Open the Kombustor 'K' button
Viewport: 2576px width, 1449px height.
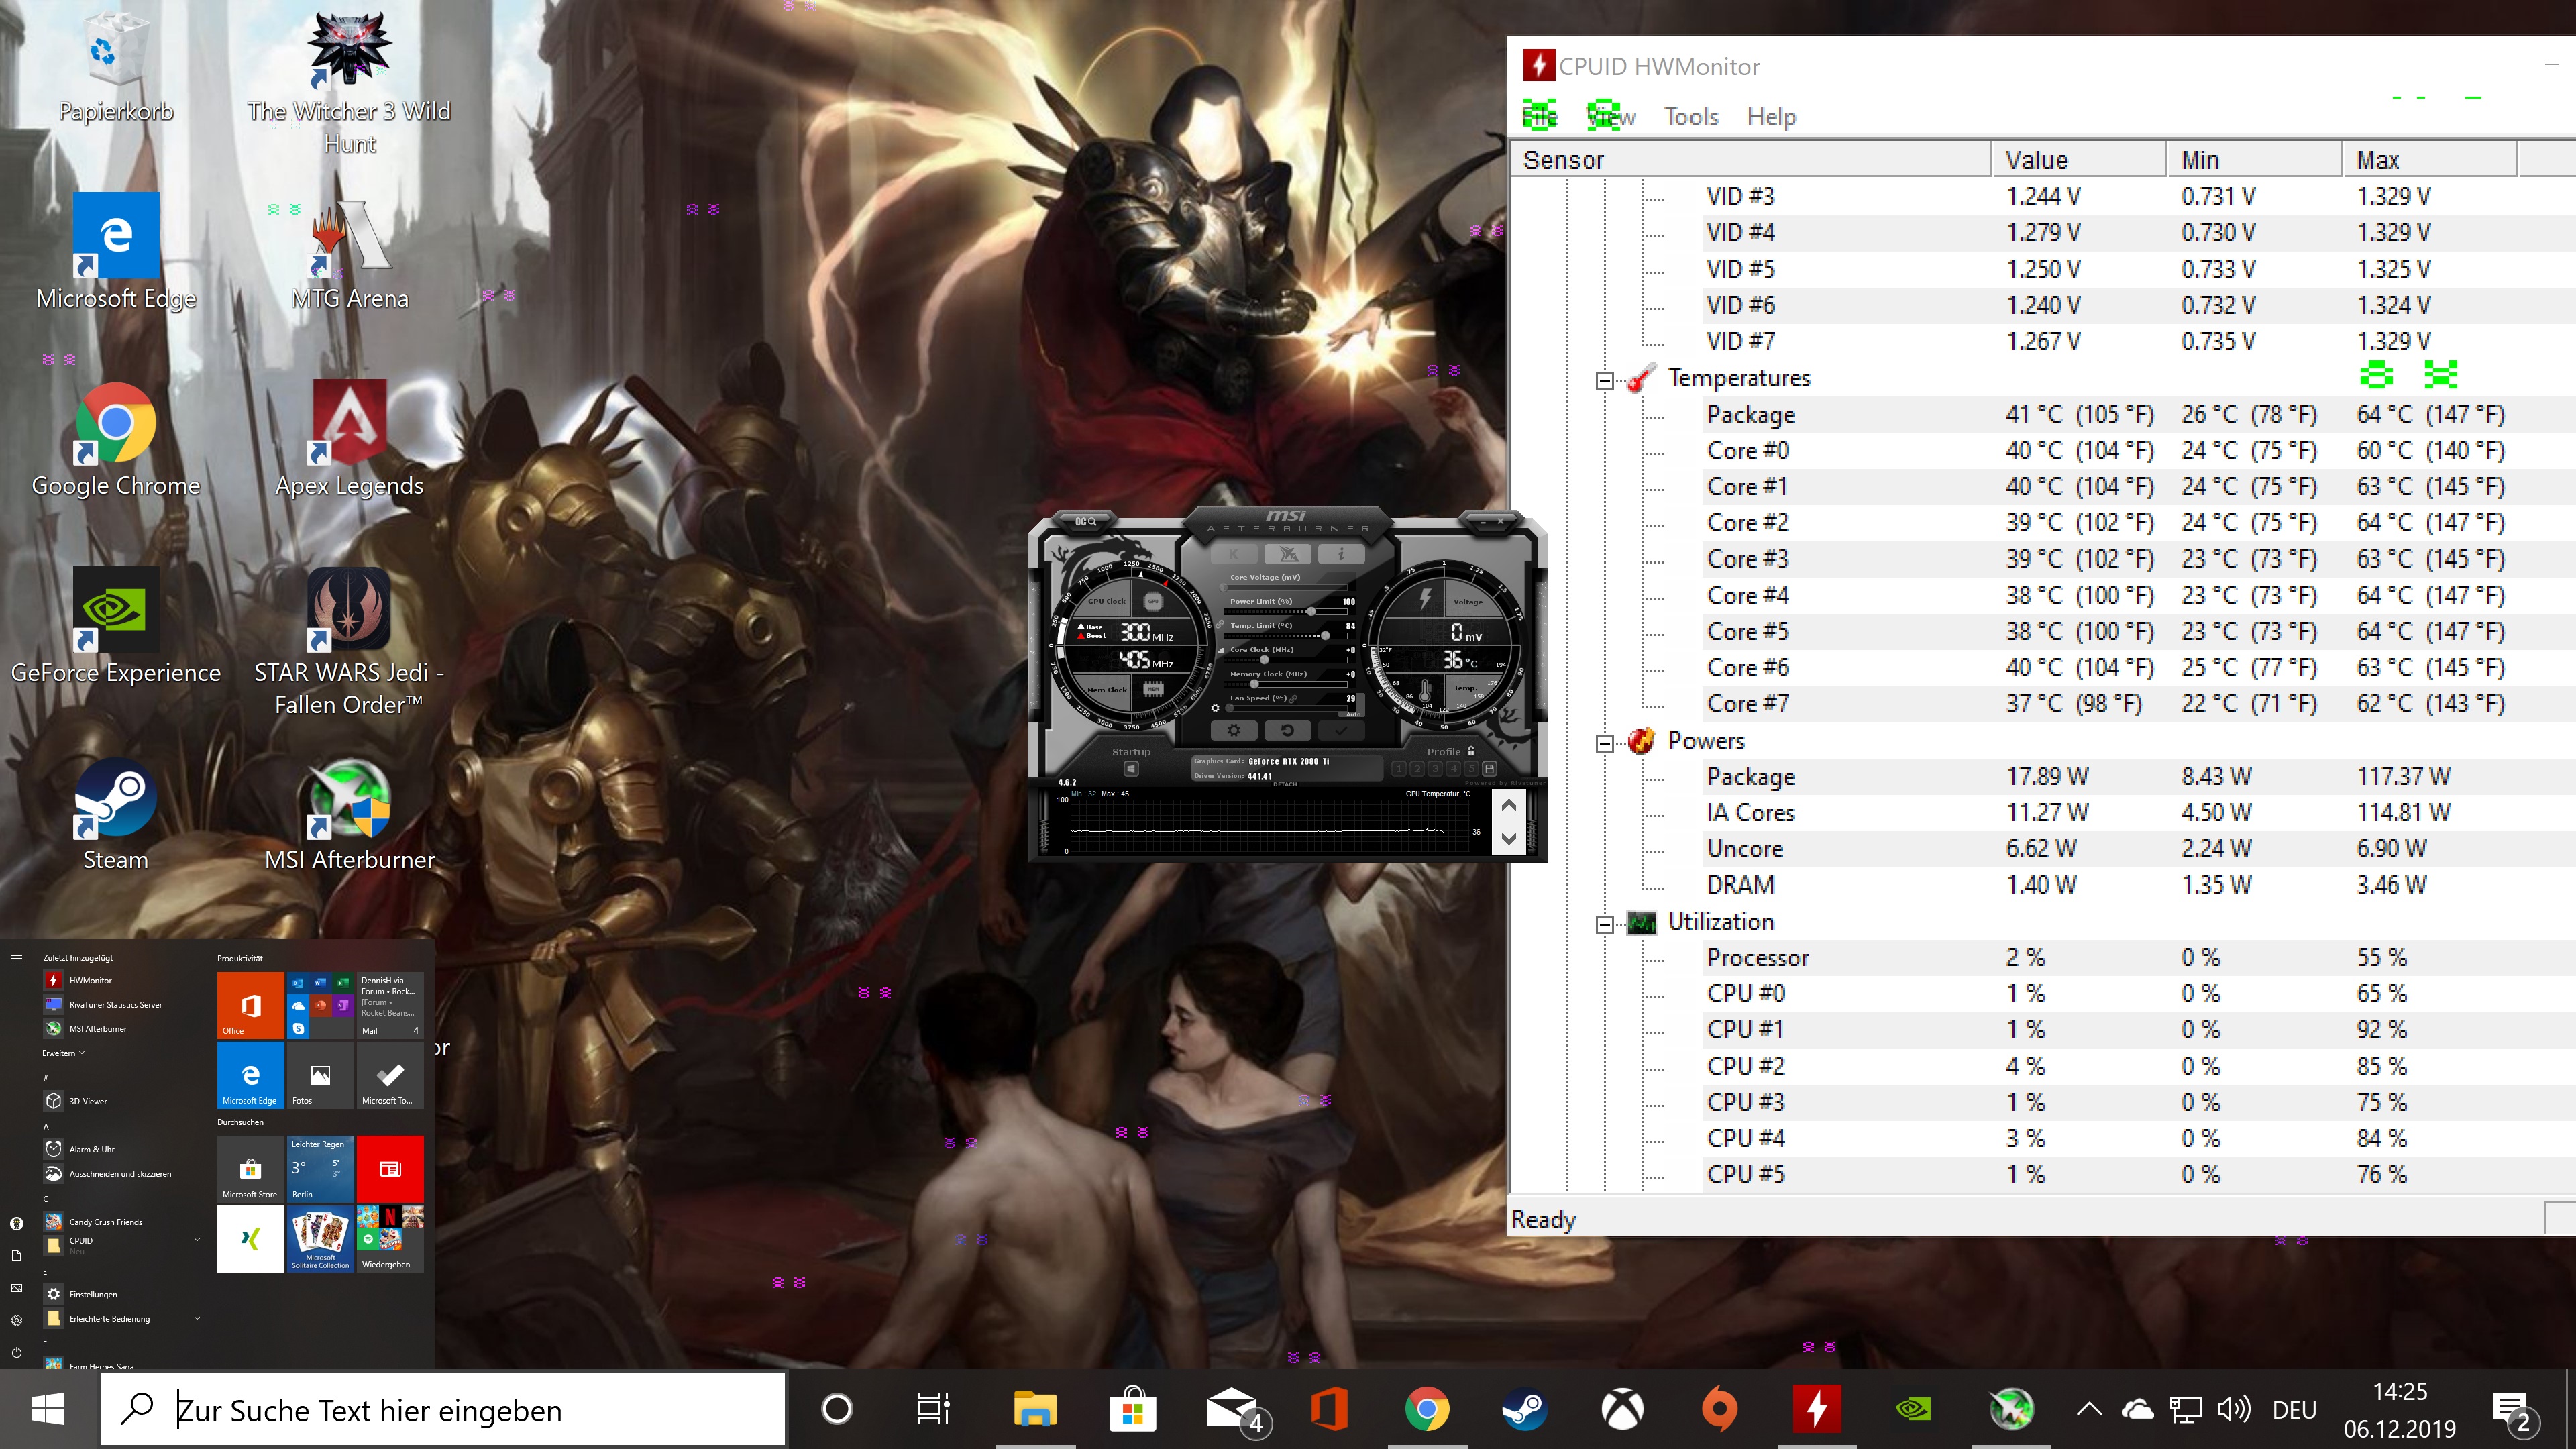coord(1234,554)
